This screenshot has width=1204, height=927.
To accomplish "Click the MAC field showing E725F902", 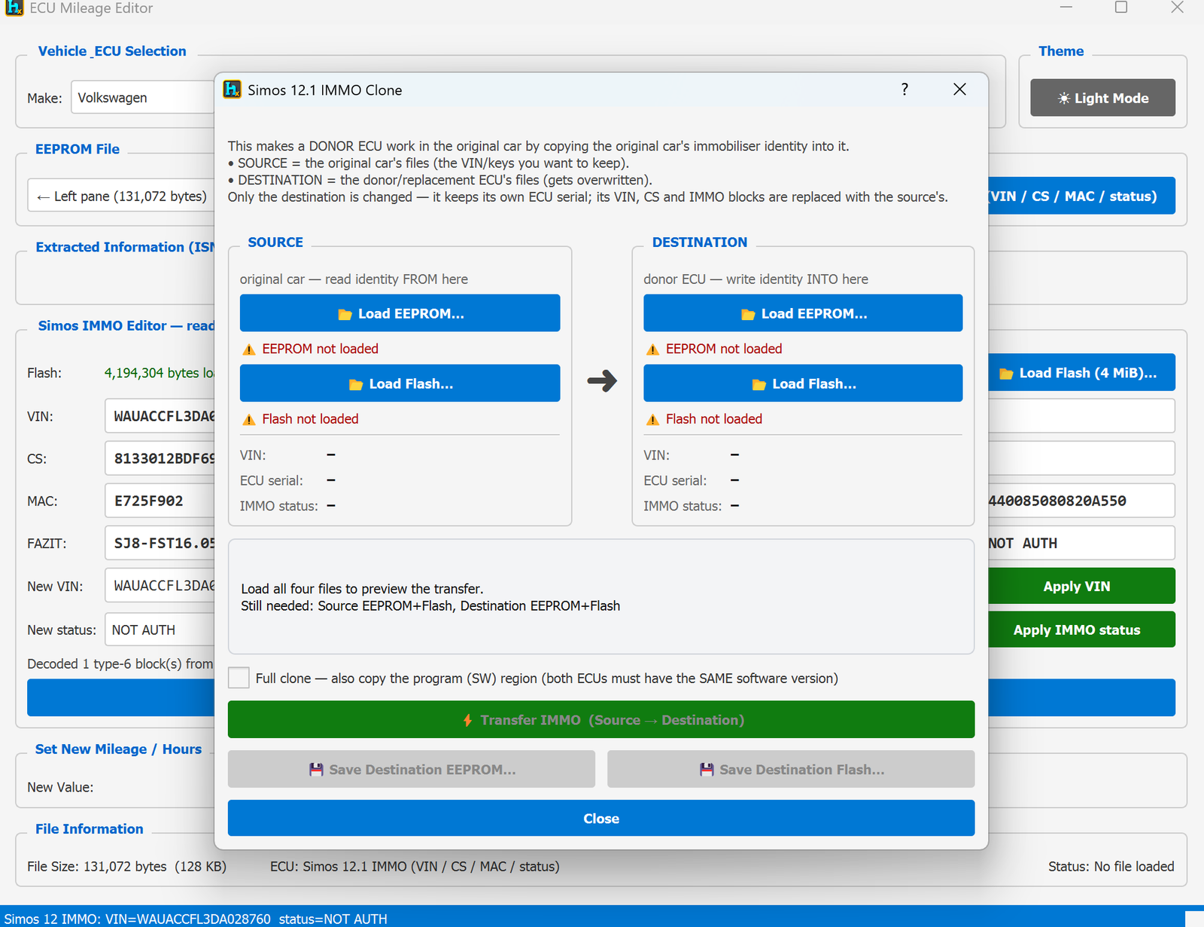I will pos(160,501).
